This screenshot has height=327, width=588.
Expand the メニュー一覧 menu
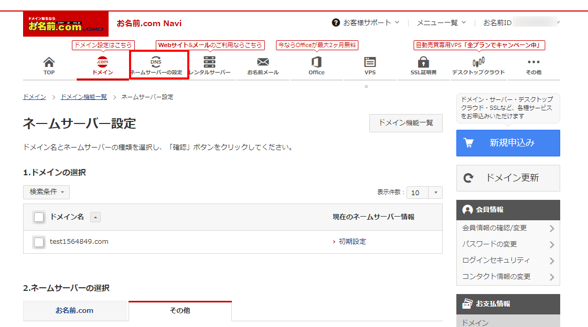[x=441, y=23]
